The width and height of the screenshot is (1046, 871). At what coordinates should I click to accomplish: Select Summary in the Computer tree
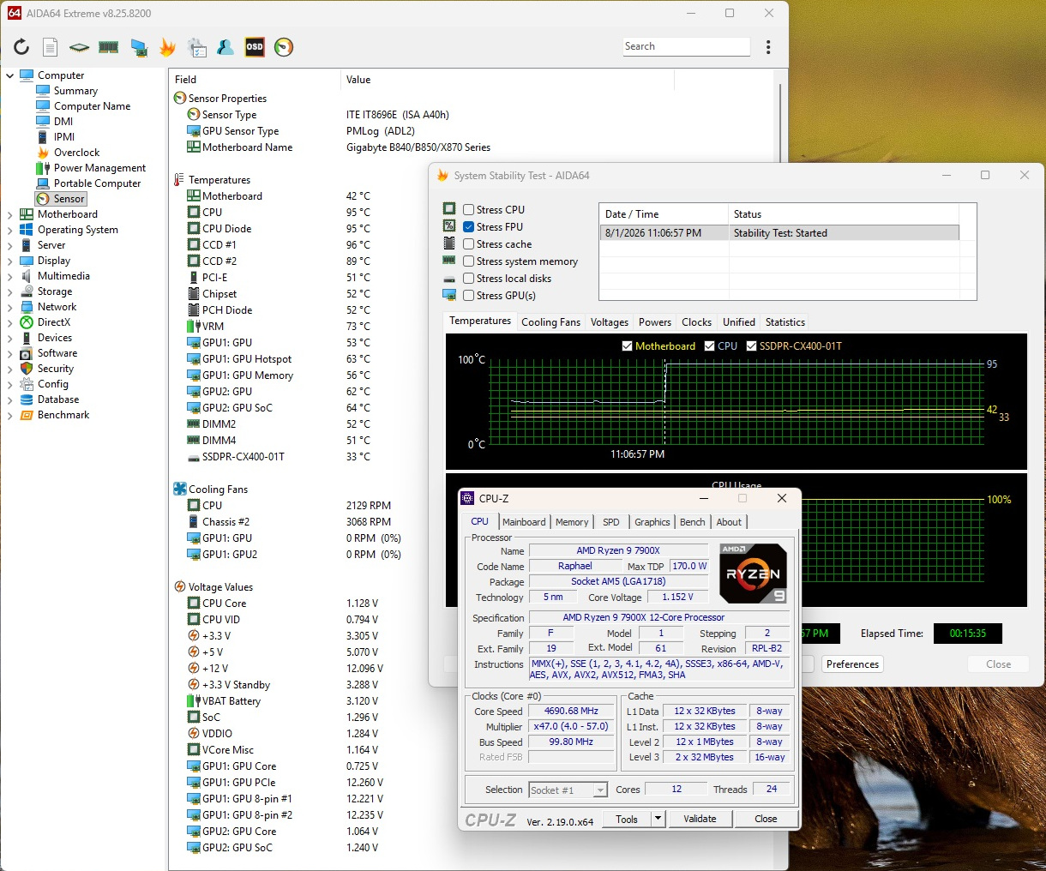[75, 91]
